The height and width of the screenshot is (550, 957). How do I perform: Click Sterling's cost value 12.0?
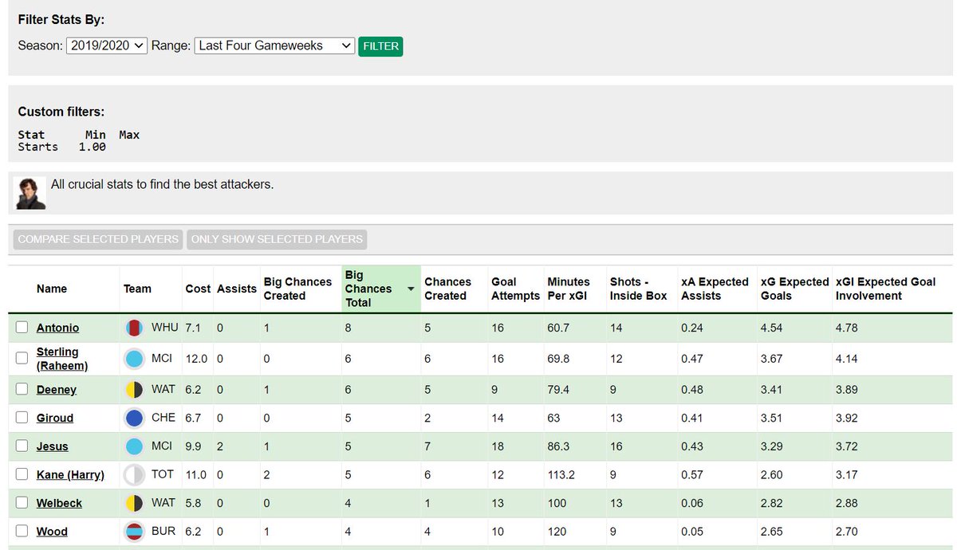click(x=196, y=359)
